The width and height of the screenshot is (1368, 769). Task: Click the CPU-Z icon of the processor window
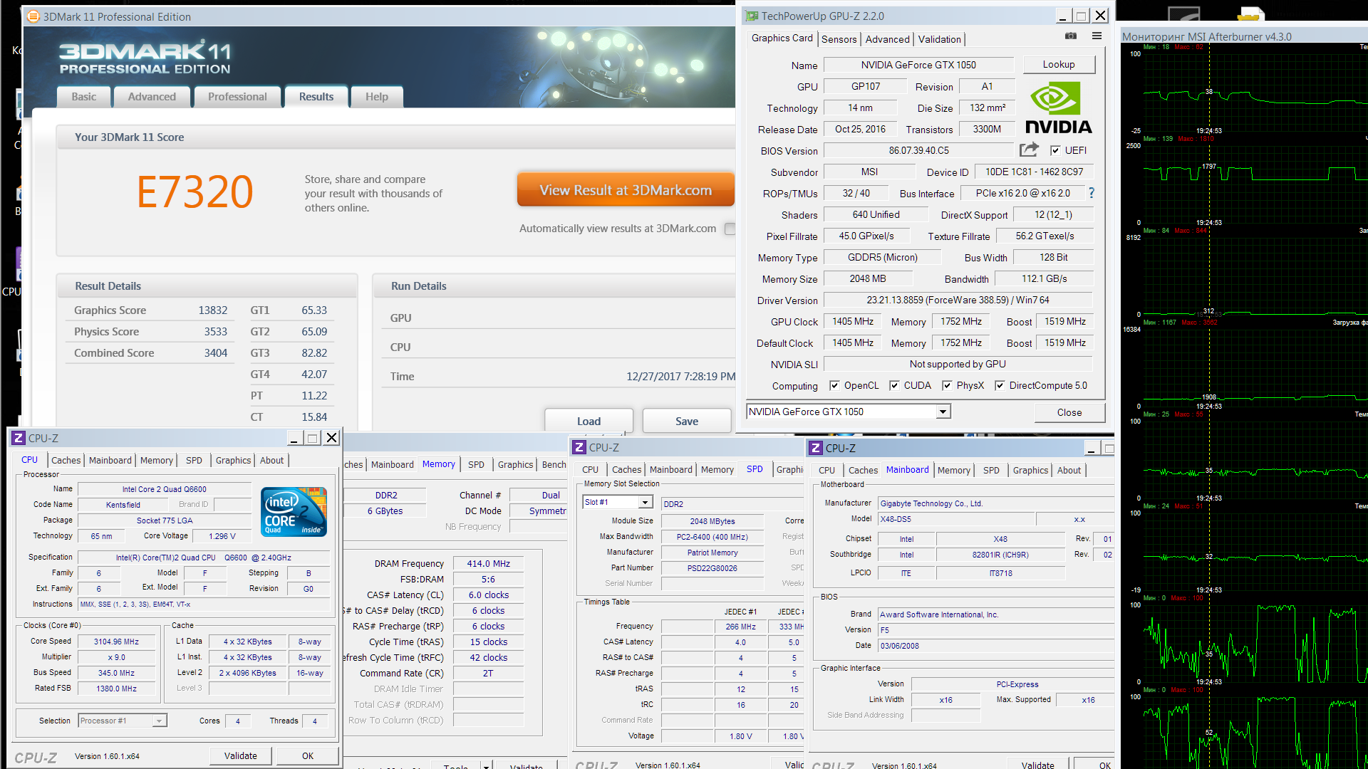pos(19,438)
